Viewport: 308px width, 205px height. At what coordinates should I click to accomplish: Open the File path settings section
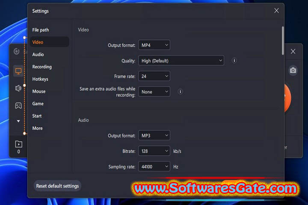[41, 30]
